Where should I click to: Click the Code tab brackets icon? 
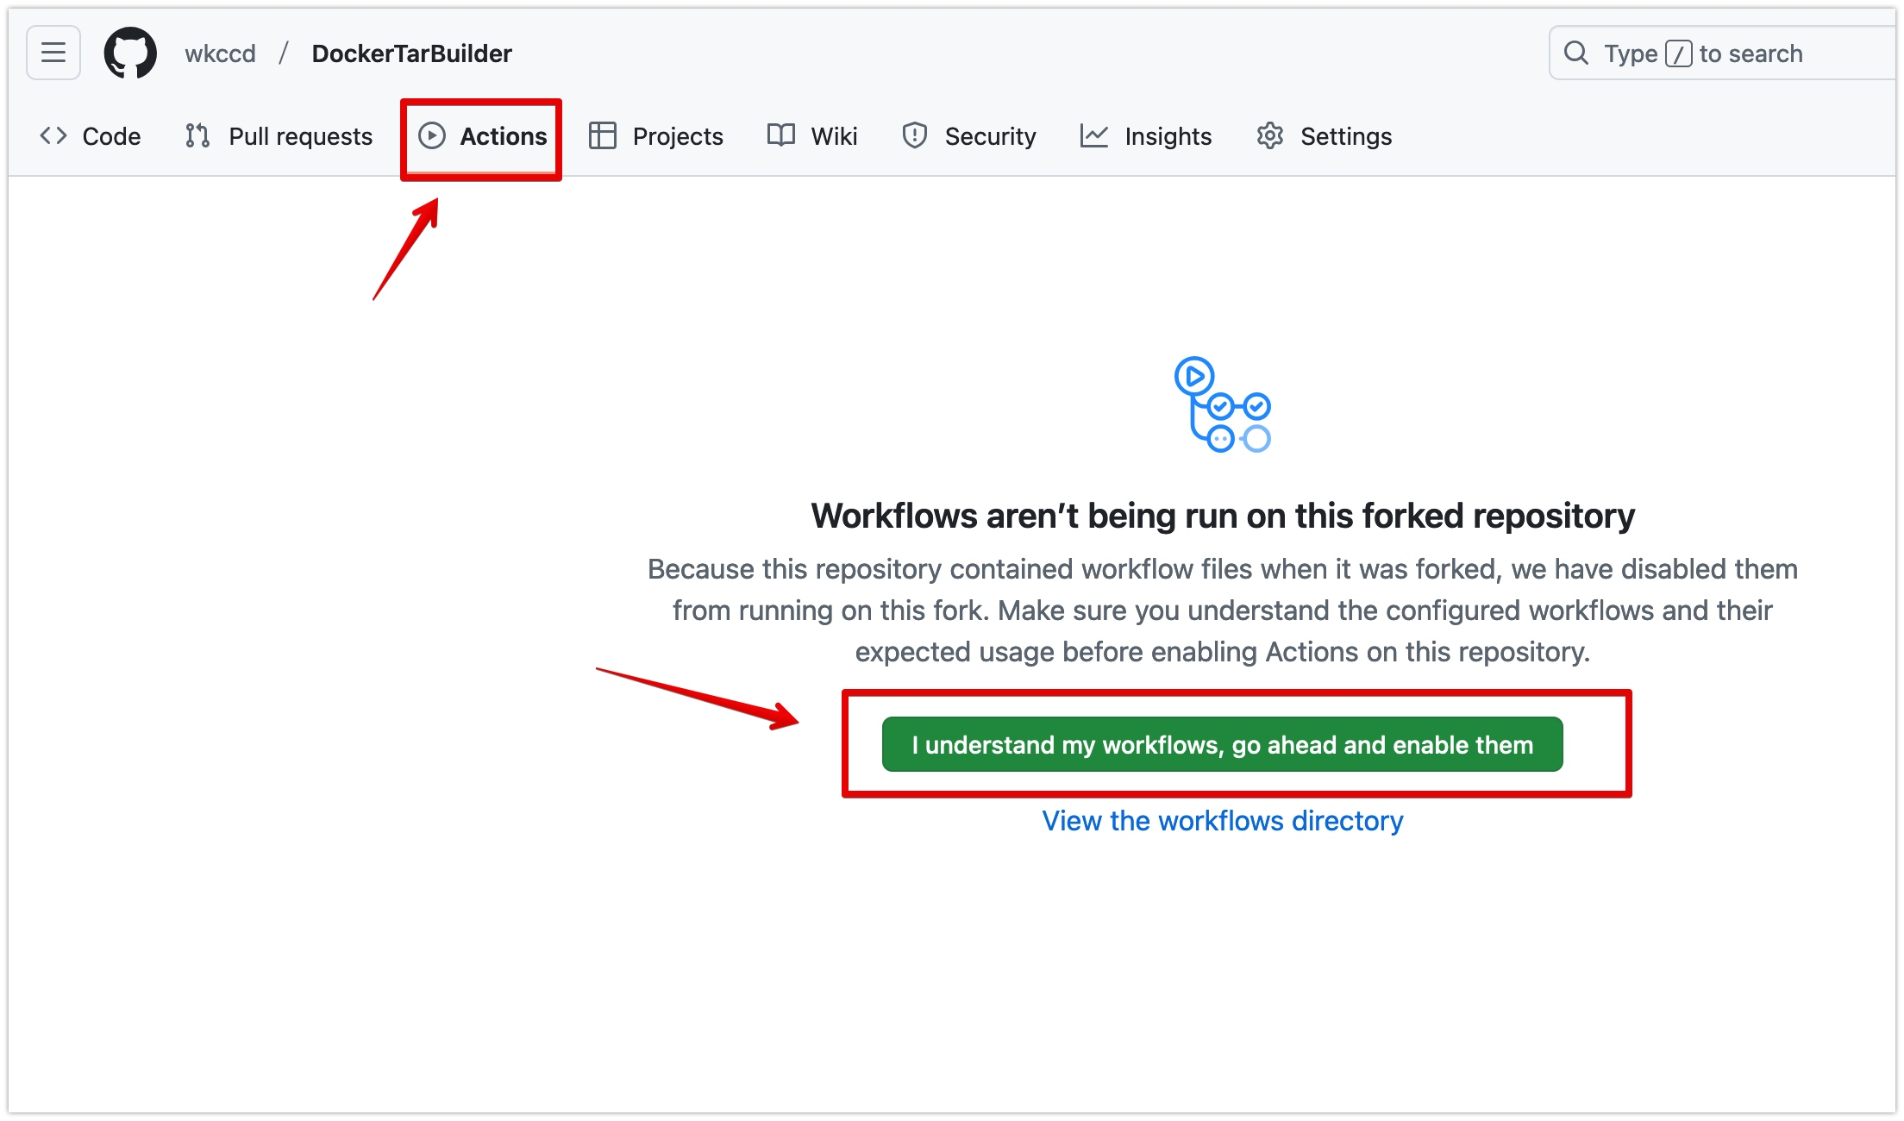coord(53,136)
